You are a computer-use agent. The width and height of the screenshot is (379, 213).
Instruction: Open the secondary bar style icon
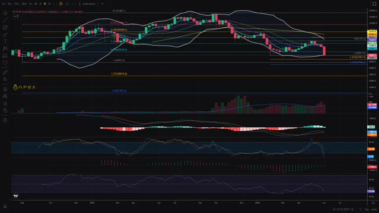67,4
